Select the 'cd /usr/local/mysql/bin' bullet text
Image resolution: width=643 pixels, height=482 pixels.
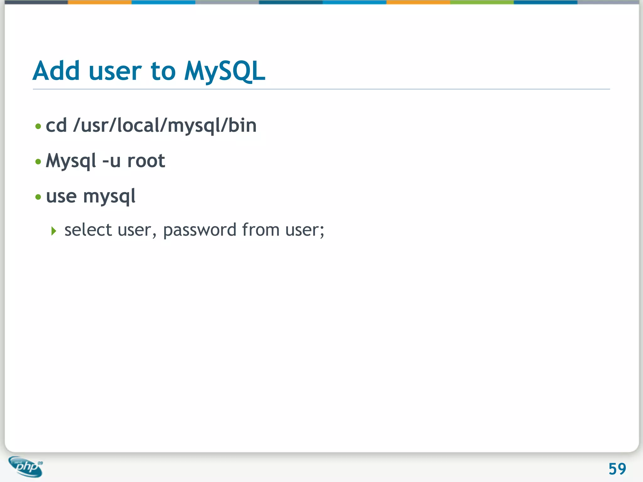click(x=151, y=126)
